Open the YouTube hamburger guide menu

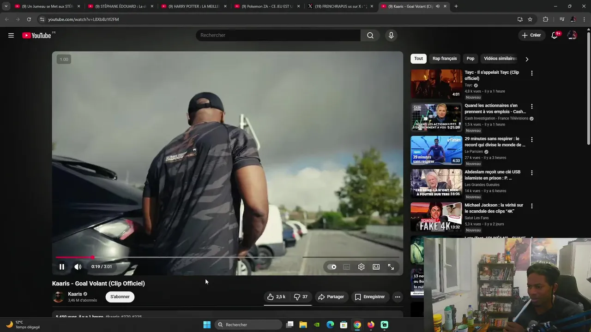pyautogui.click(x=11, y=36)
